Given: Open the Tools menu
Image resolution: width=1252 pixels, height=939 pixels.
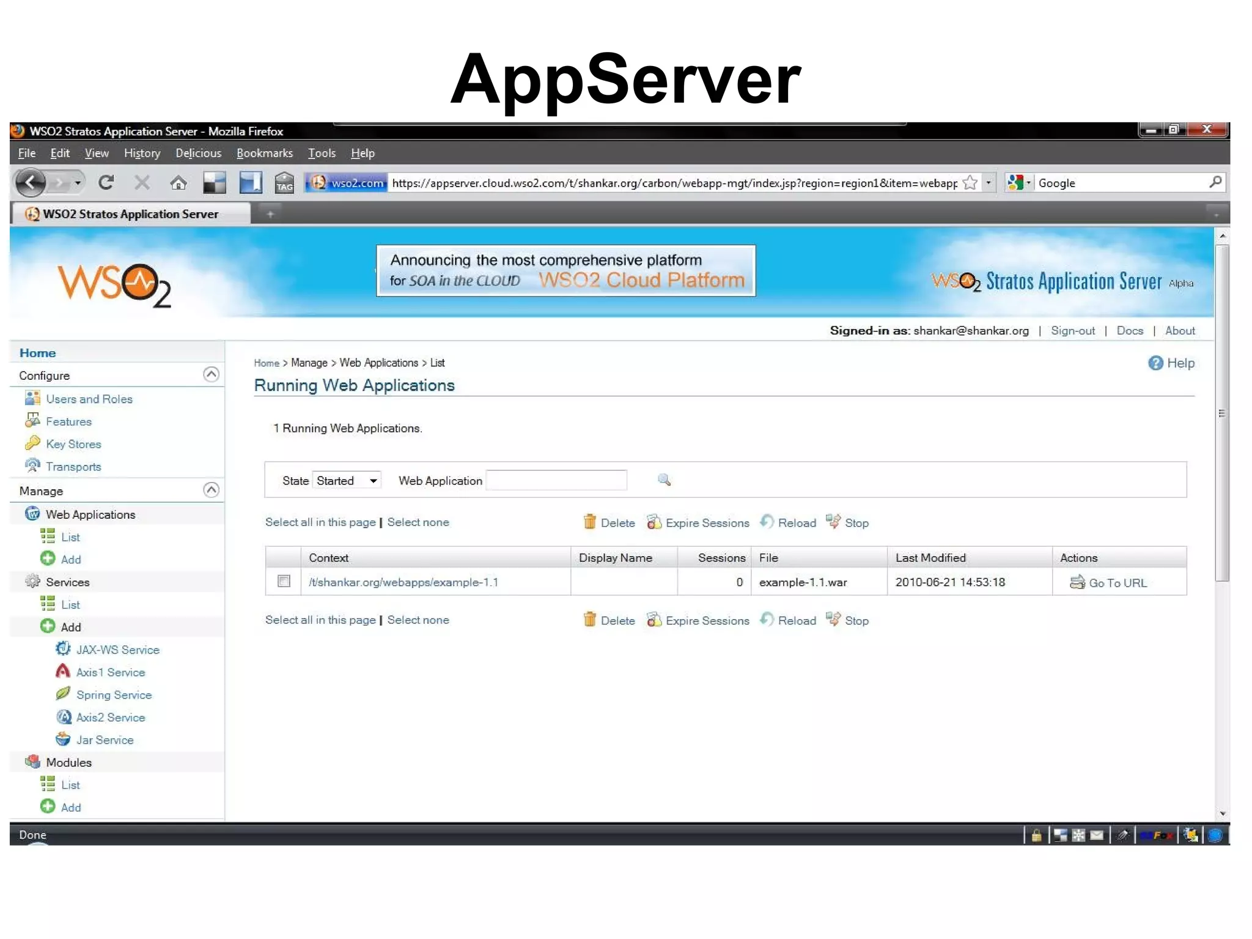Looking at the screenshot, I should (322, 153).
